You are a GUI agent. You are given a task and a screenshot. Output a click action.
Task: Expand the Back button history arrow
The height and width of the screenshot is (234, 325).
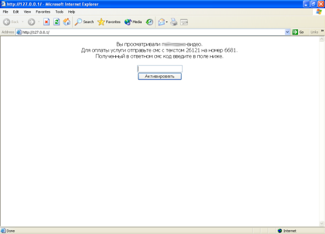[x=23, y=22]
